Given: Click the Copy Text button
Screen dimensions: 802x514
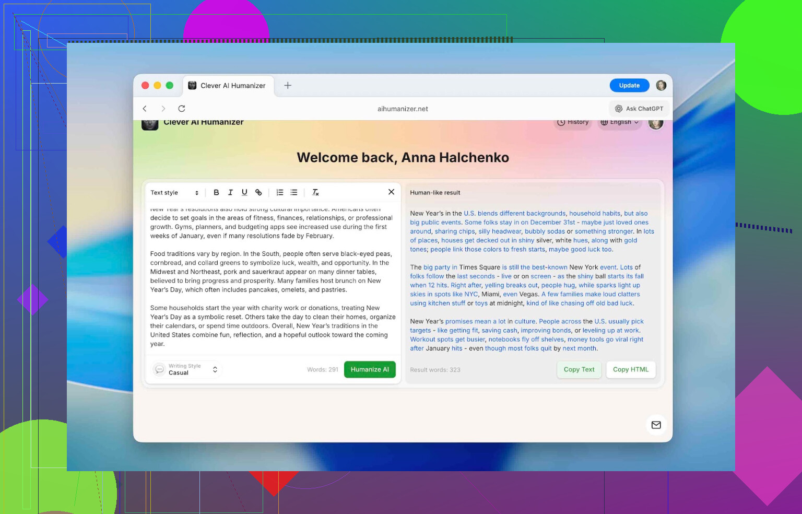Looking at the screenshot, I should [579, 369].
